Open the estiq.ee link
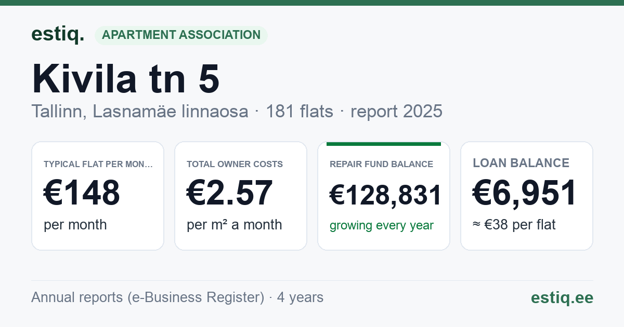The image size is (624, 327). [562, 298]
